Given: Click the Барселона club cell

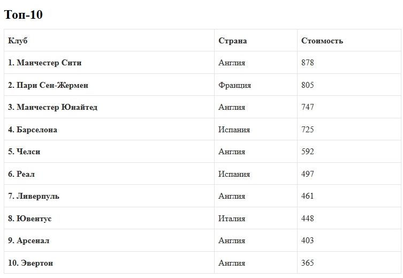Looking at the screenshot, I should click(x=33, y=130).
